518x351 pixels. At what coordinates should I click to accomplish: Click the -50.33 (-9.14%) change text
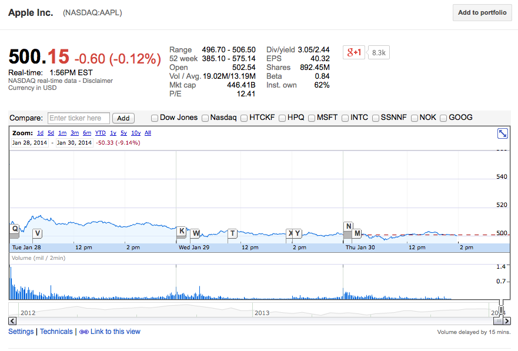[118, 143]
